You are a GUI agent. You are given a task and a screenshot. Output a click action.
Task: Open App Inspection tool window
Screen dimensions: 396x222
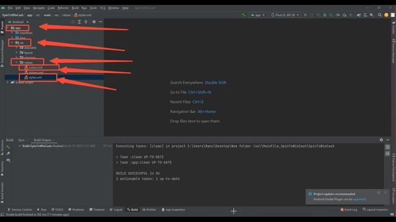(x=173, y=210)
